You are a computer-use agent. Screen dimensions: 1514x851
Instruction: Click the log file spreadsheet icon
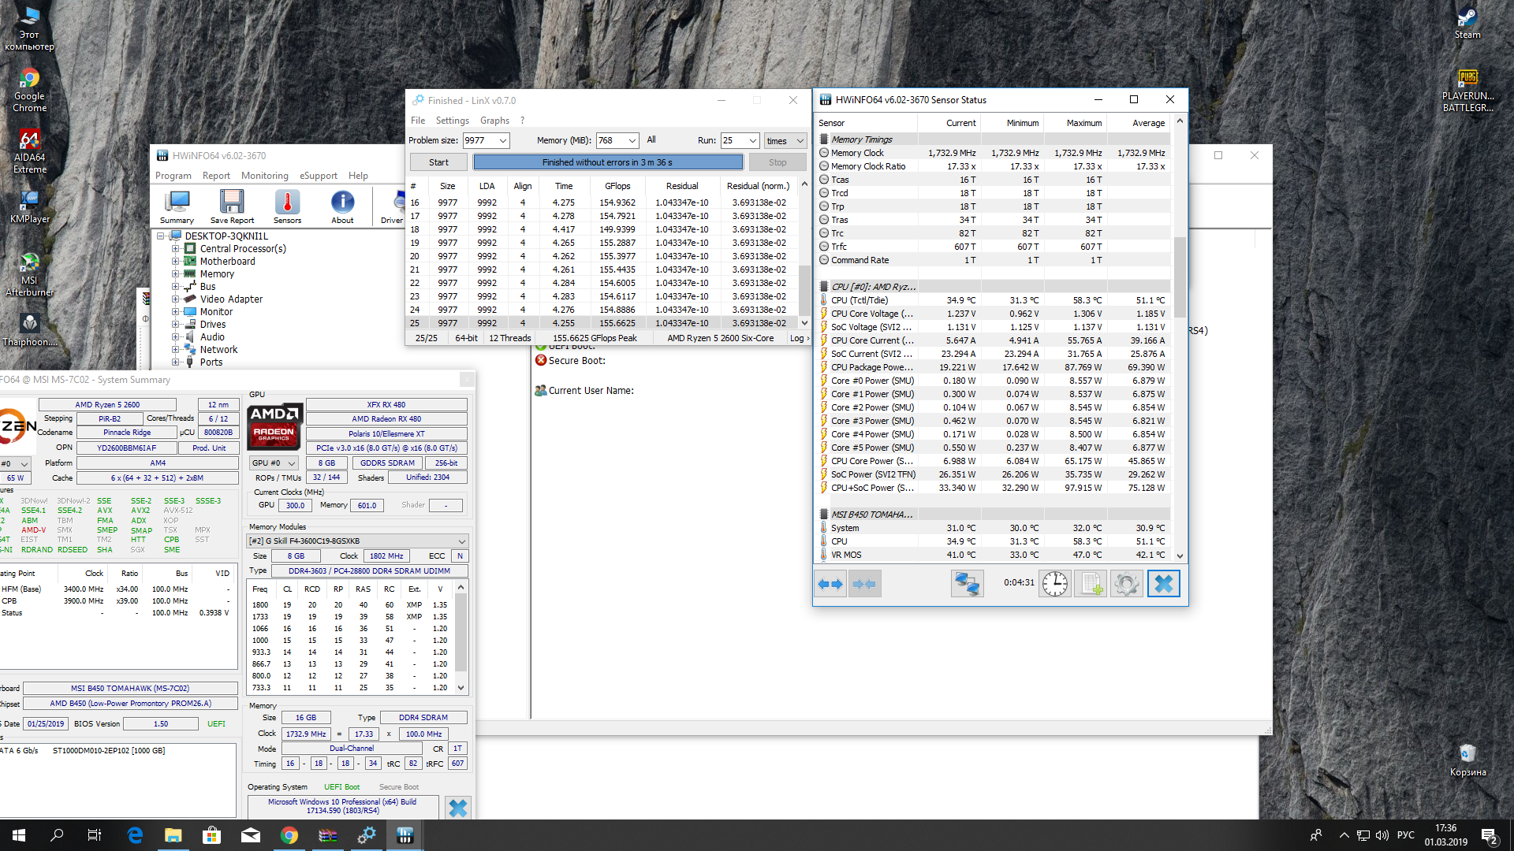pos(1091,584)
